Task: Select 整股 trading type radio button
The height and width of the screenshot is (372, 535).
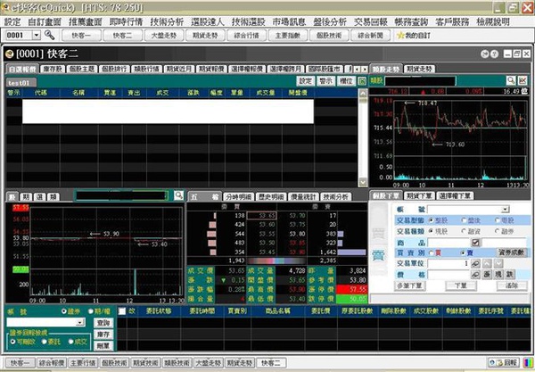Action: 431,220
